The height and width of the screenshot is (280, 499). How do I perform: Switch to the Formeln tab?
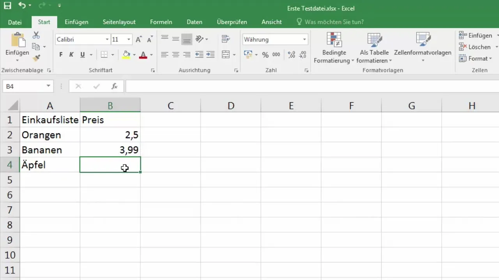(161, 22)
